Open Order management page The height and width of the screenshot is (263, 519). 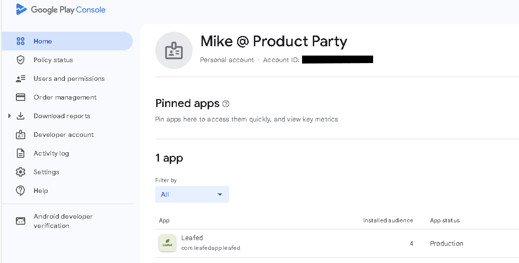coord(67,97)
